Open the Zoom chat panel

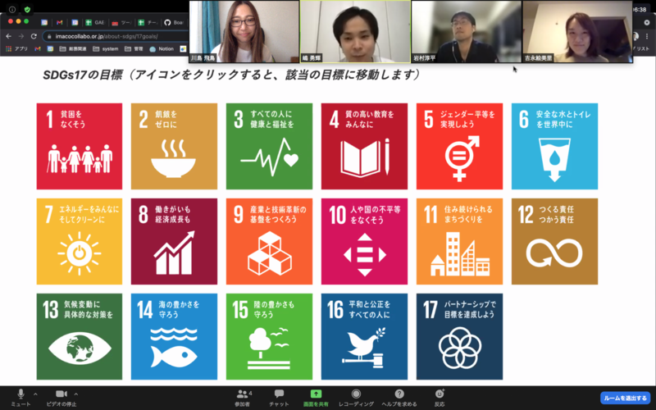point(279,398)
